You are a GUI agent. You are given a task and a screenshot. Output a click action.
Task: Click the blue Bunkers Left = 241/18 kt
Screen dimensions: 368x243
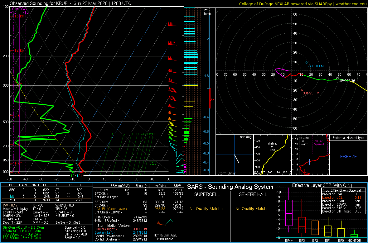[x=121, y=232]
